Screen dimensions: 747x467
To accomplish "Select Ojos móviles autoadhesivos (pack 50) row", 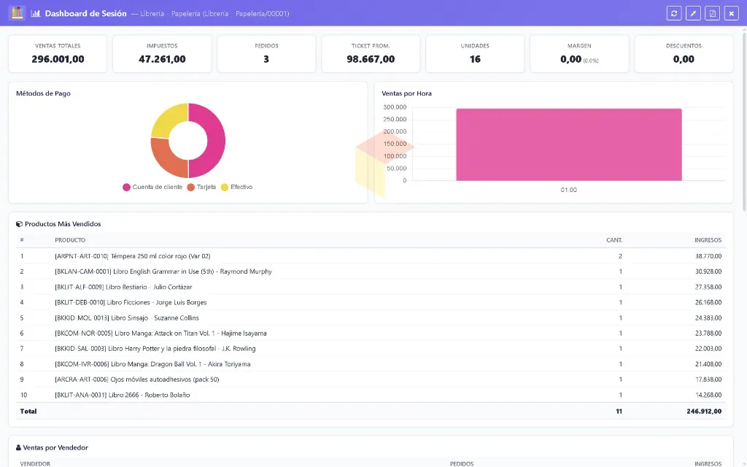I will 371,379.
